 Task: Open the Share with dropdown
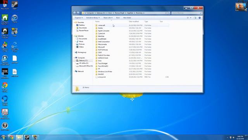tap(108, 18)
